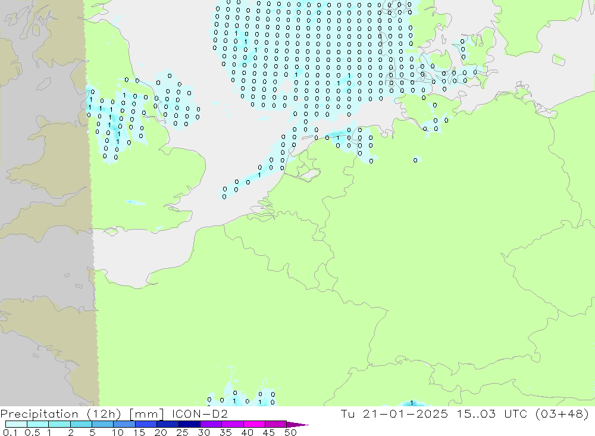Click the 25–30 mm navy legend swatch

[189, 424]
